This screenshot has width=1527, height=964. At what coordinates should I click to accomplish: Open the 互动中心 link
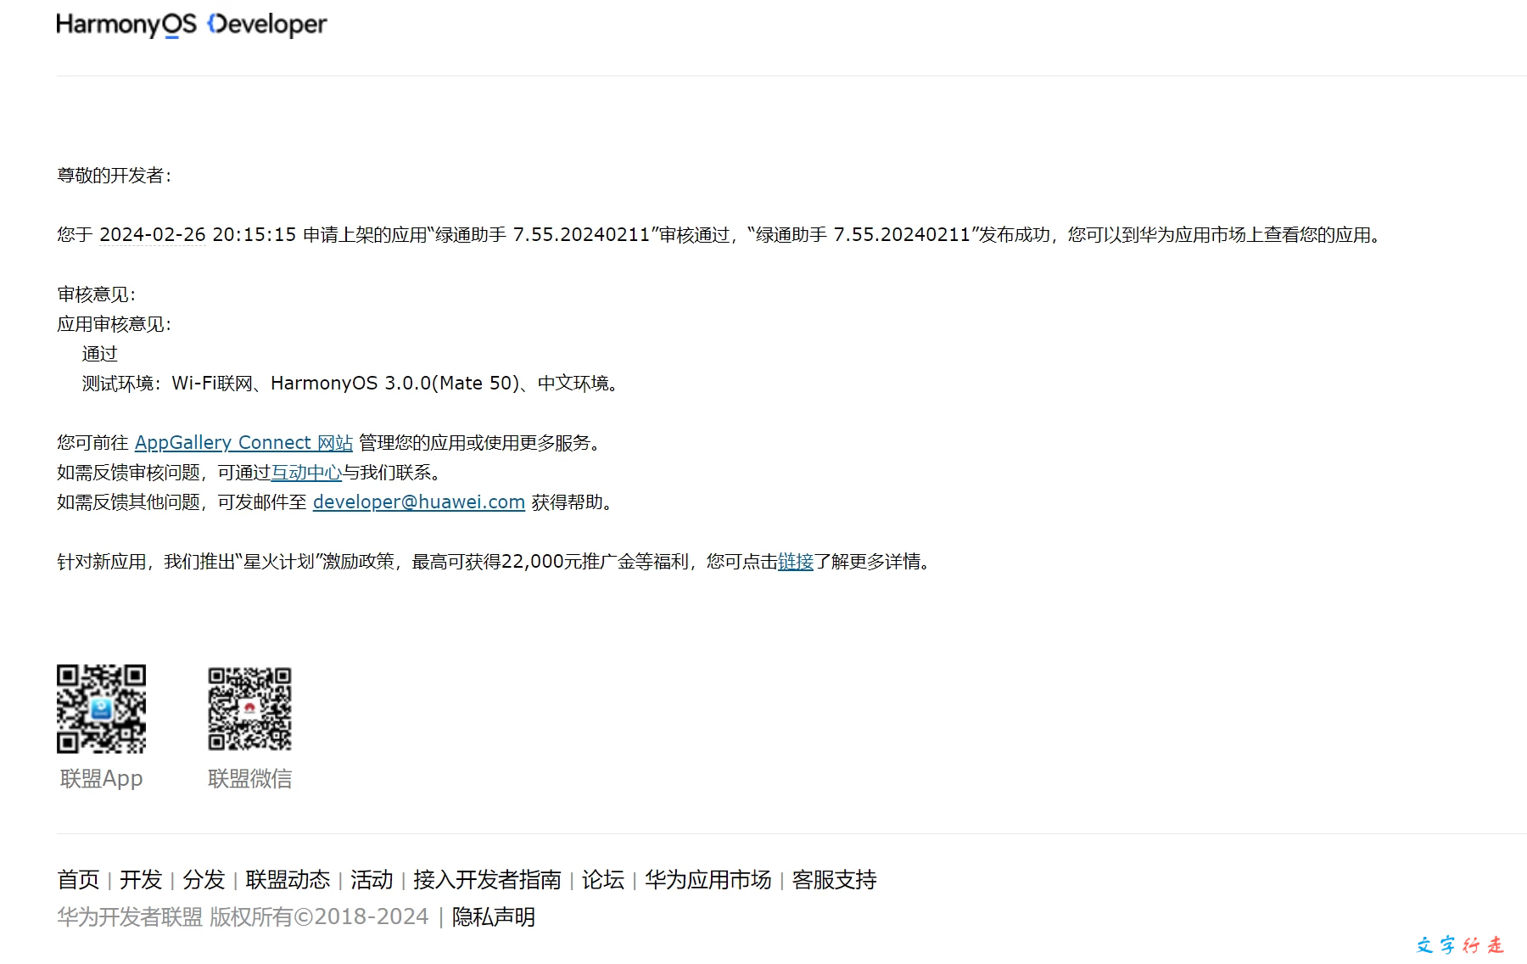click(x=306, y=472)
